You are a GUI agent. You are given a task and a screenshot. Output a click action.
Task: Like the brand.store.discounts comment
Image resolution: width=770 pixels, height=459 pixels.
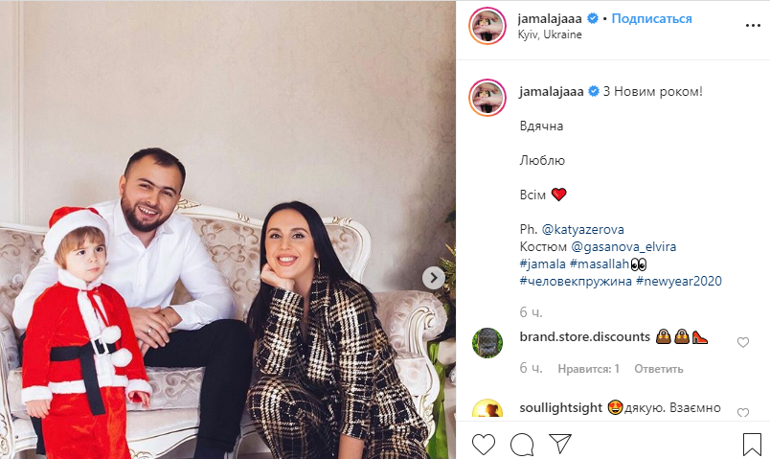pyautogui.click(x=743, y=342)
